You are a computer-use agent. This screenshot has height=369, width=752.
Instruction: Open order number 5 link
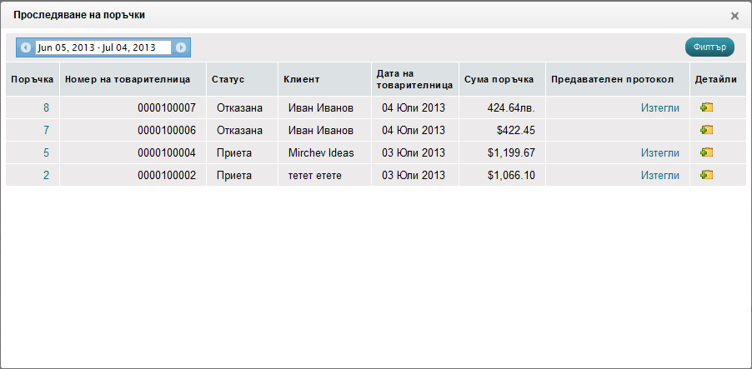(x=47, y=152)
